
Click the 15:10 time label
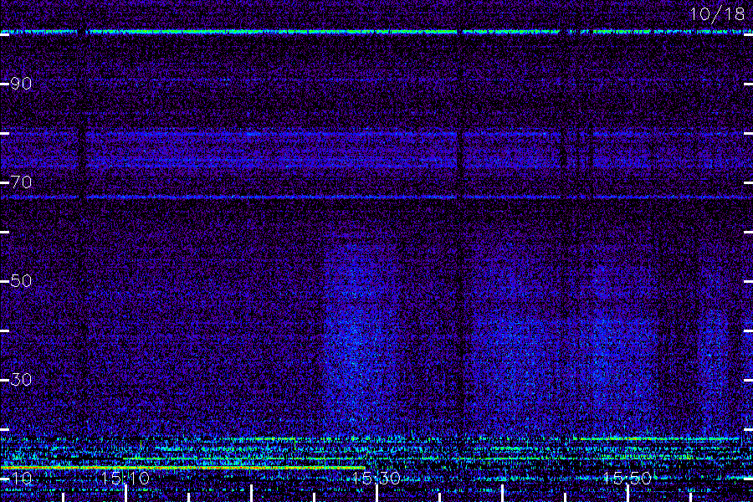coord(125,478)
